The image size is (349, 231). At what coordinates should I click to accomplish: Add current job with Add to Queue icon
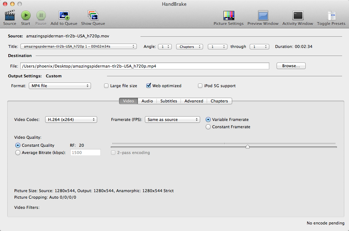pyautogui.click(x=64, y=16)
